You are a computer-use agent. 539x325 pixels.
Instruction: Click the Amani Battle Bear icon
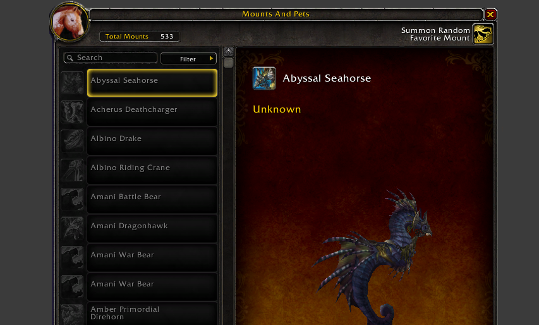click(x=72, y=199)
